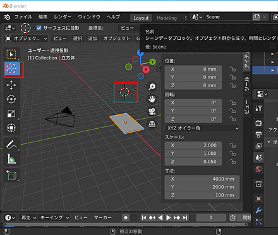Open the 追加 menu in viewport header
278x235 pixels.
pos(93,39)
